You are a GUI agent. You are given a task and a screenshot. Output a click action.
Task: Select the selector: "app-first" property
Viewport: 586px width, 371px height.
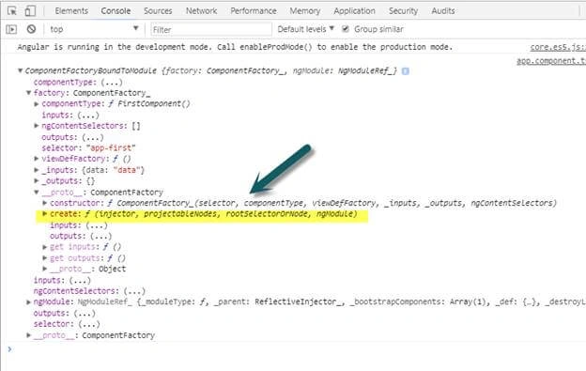click(88, 148)
